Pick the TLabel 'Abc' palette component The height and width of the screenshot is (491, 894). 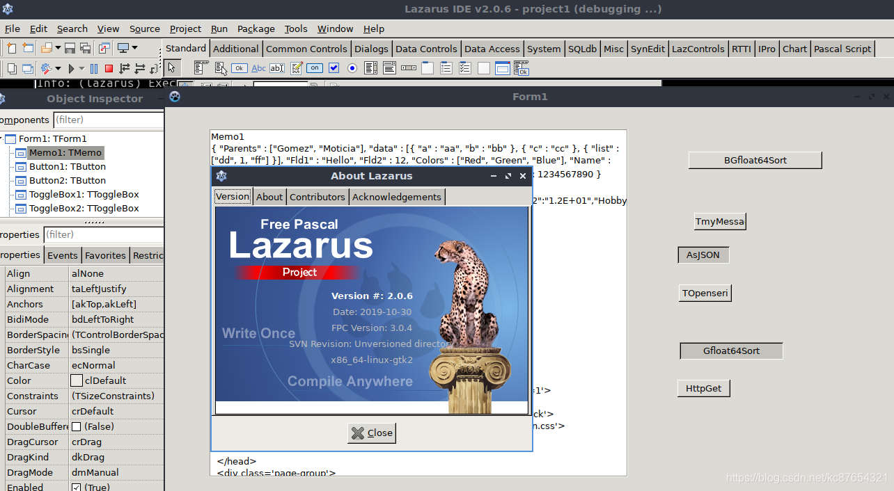pos(258,67)
